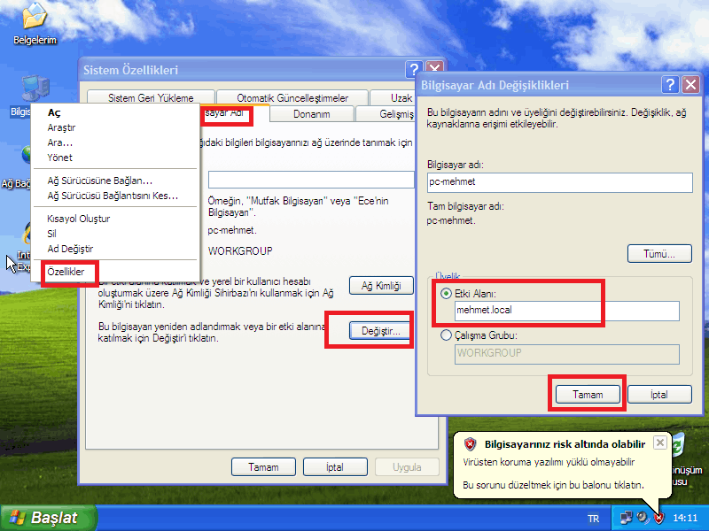Switch to the Donanım tab

(311, 114)
